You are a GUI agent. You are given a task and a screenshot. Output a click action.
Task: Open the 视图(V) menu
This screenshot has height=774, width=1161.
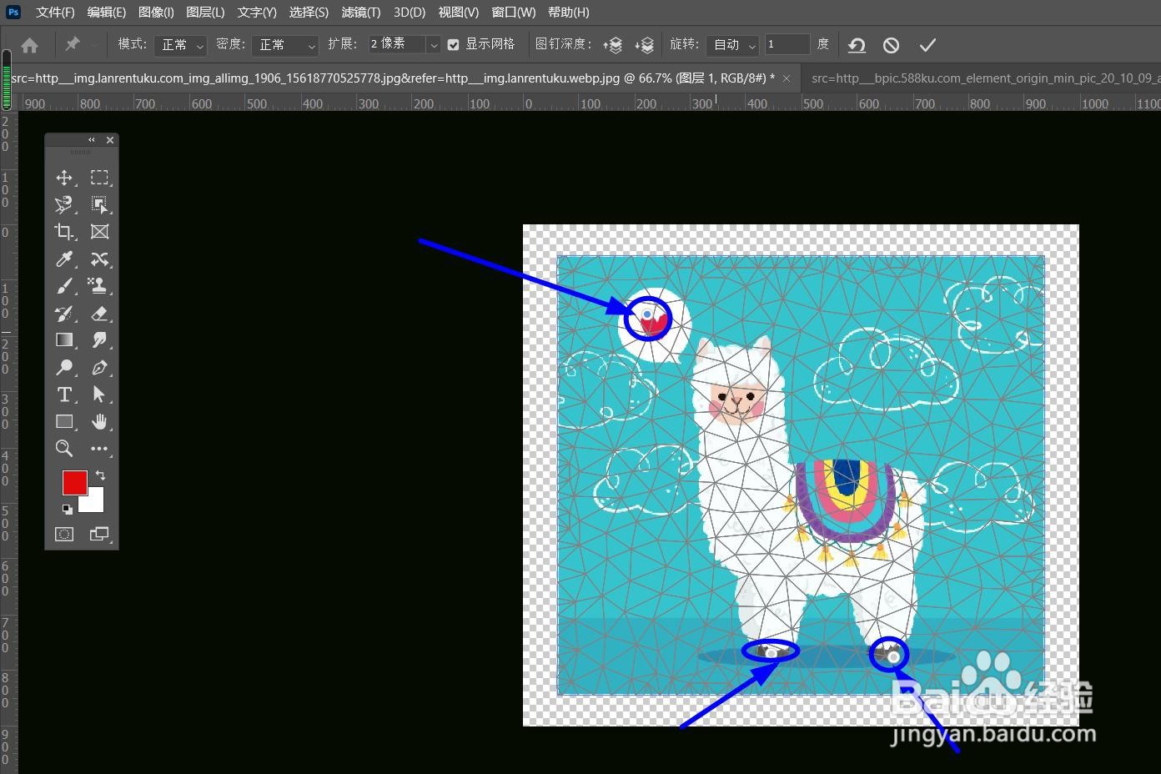[459, 12]
